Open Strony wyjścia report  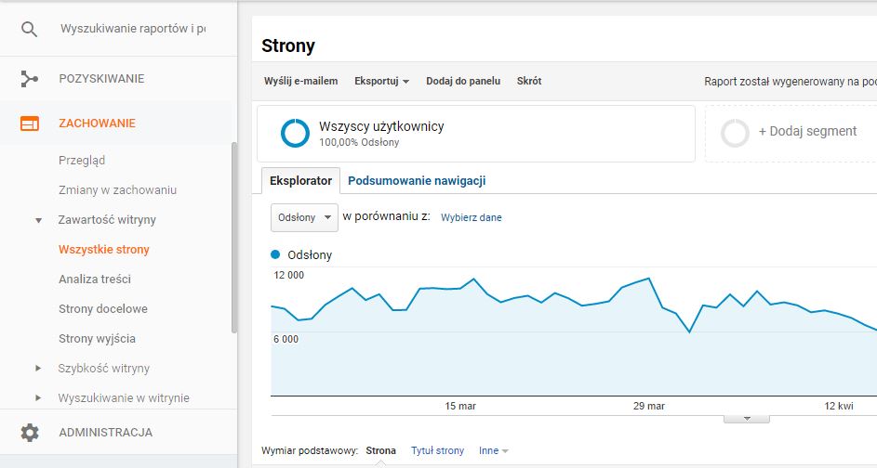coord(97,338)
